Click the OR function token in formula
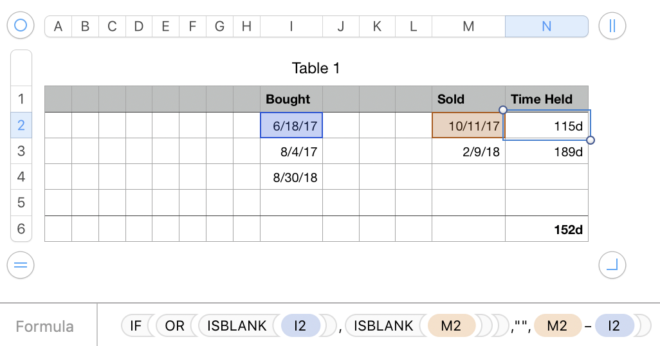This screenshot has width=660, height=346. 174,326
